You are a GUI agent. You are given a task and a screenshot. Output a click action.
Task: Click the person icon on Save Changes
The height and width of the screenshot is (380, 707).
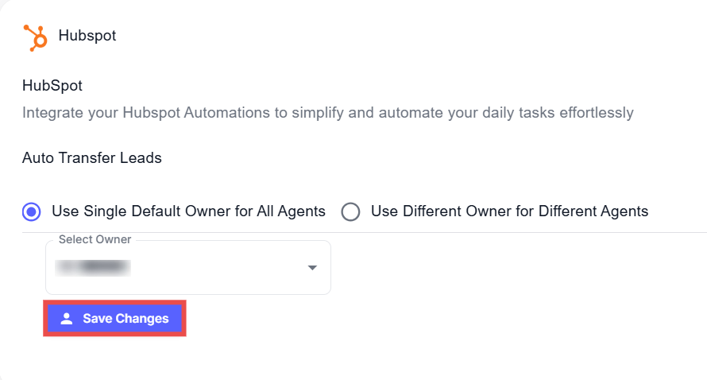pyautogui.click(x=67, y=319)
